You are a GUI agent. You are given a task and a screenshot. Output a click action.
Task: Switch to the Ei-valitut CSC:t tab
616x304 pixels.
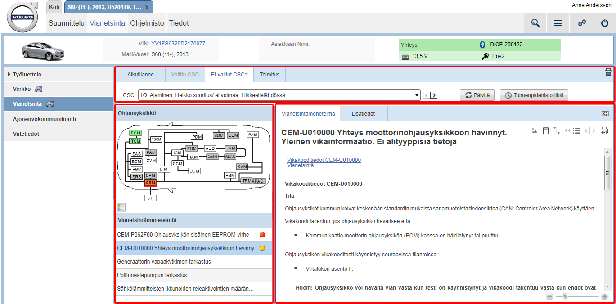[x=229, y=75]
